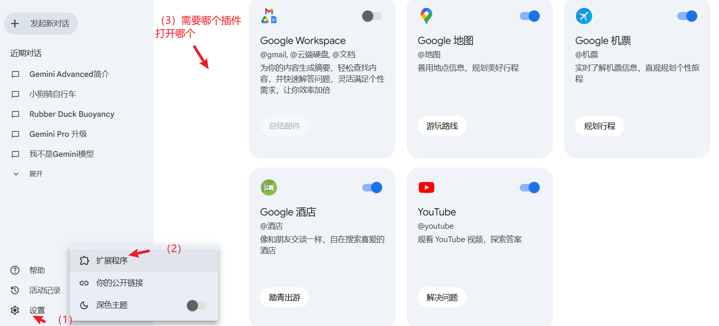719x326 pixels.
Task: Enable the Google Workspace extension toggle
Action: coord(372,16)
